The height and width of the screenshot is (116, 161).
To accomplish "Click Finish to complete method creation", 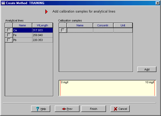I will pyautogui.click(x=93, y=109).
